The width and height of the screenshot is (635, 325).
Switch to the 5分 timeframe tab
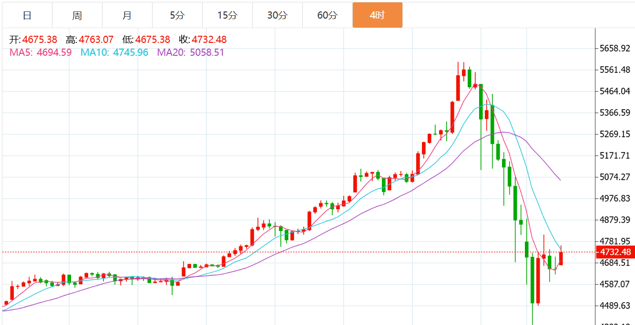click(177, 15)
